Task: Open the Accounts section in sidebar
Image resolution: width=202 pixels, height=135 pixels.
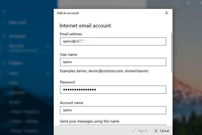Action: pos(17,36)
